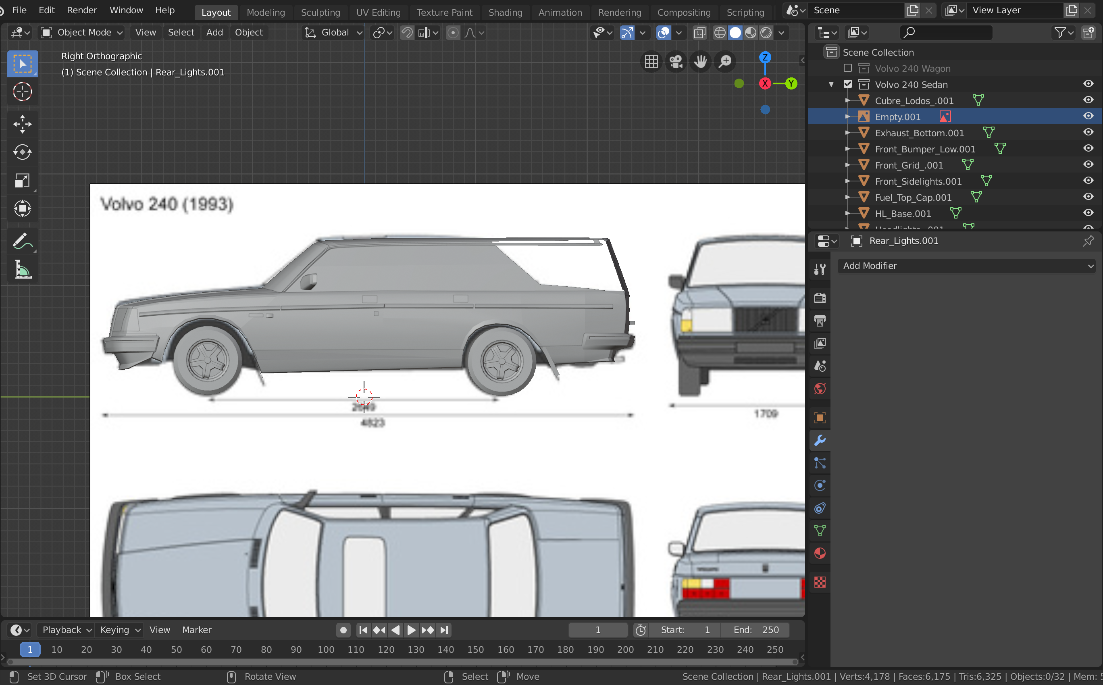Jump to the next keyframe

tap(428, 630)
